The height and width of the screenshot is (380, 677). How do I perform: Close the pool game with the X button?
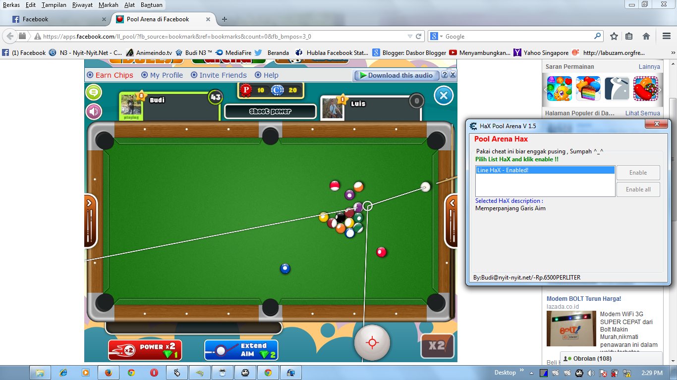click(444, 95)
